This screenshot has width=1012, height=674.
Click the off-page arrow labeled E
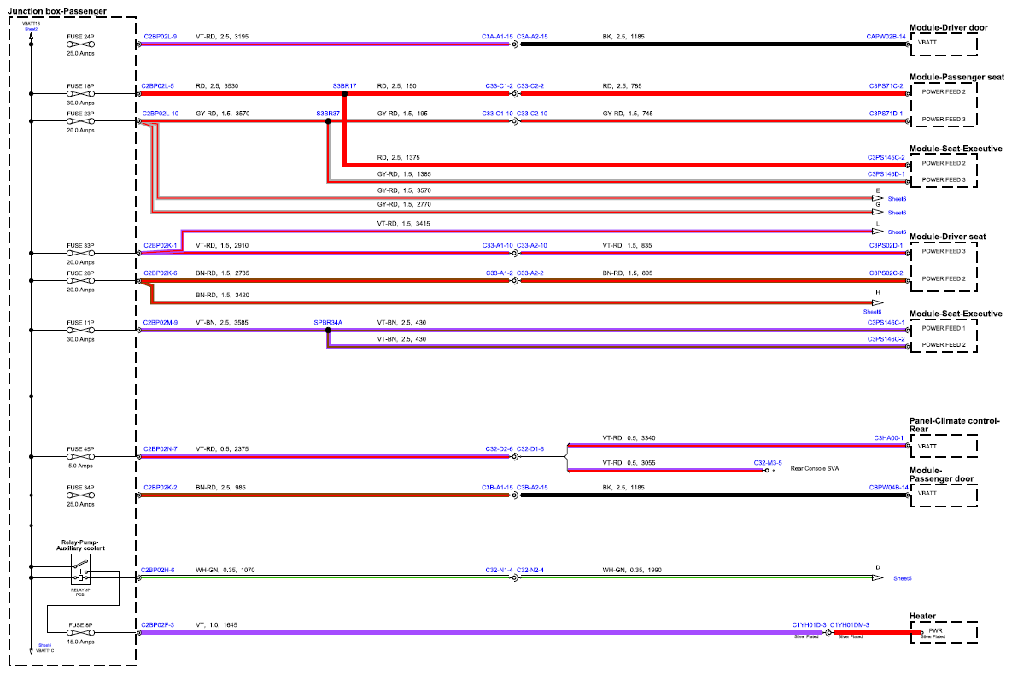[878, 198]
